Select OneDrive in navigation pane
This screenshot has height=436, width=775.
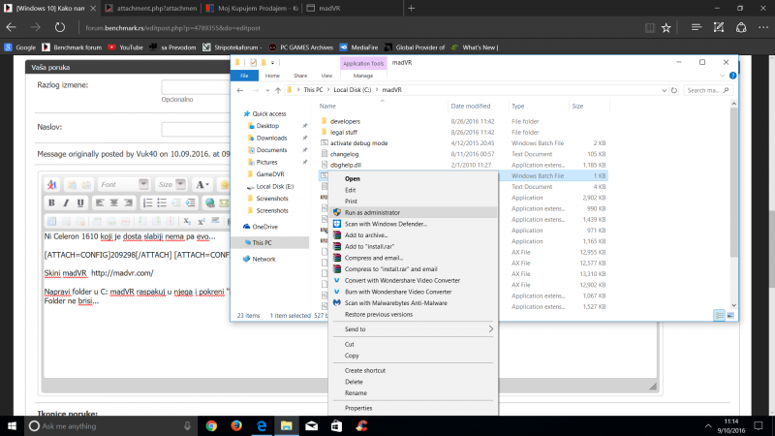264,227
